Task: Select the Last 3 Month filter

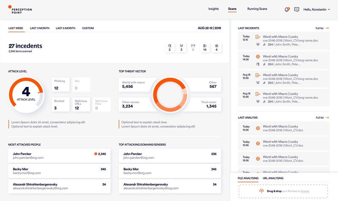Action: (39, 28)
